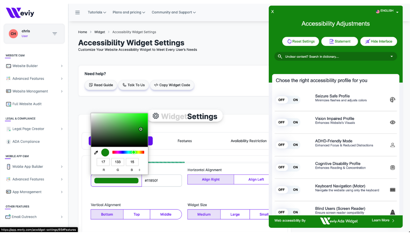Click the hex color input field

pos(161,181)
